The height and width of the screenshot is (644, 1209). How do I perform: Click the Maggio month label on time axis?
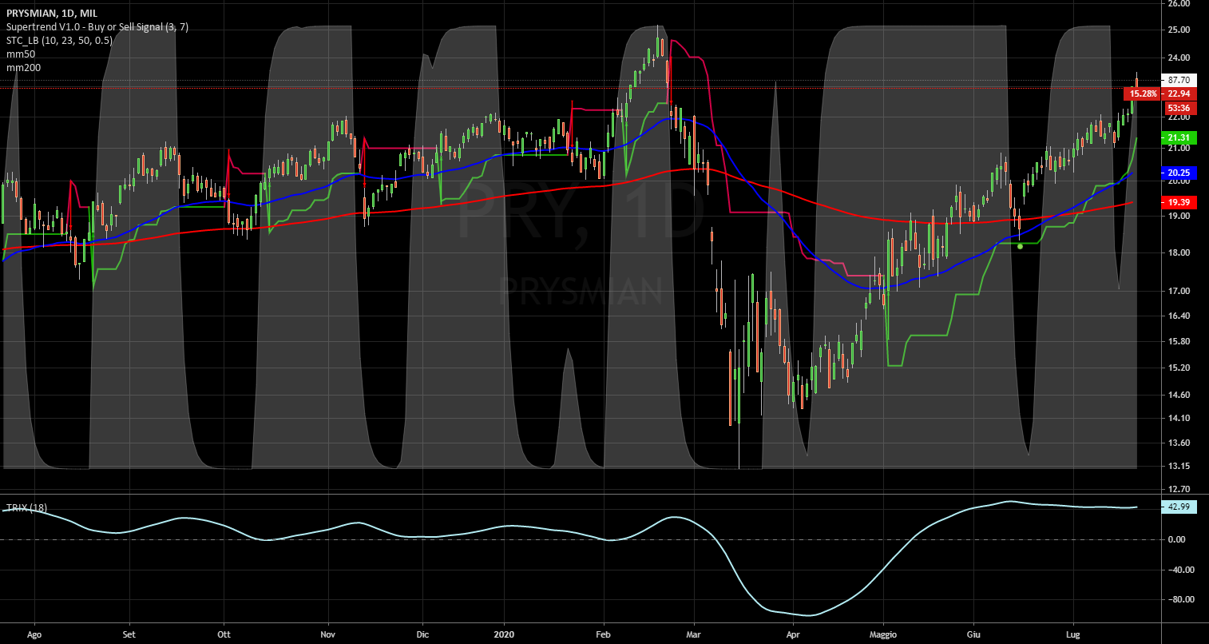[883, 635]
